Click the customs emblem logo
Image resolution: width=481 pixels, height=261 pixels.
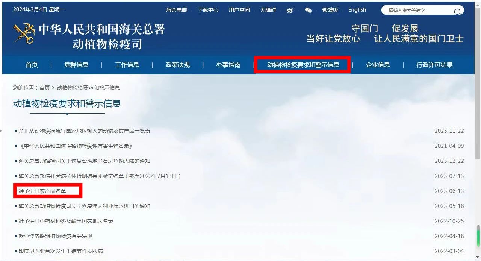[x=24, y=34]
